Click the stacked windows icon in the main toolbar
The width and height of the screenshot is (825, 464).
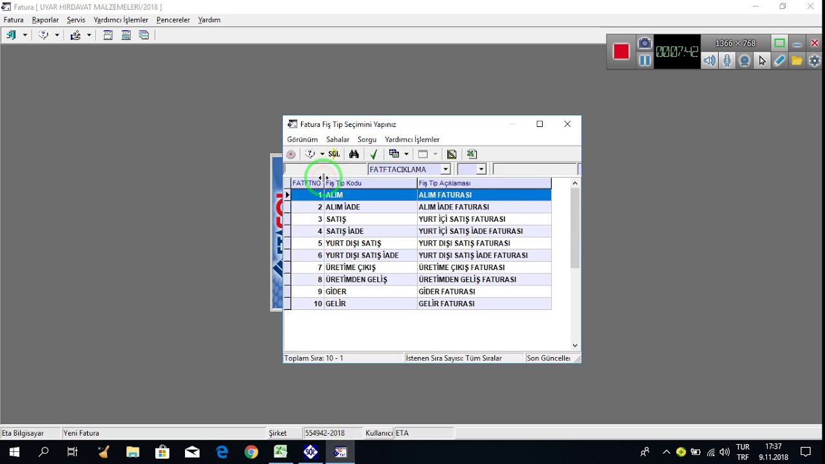tap(144, 35)
